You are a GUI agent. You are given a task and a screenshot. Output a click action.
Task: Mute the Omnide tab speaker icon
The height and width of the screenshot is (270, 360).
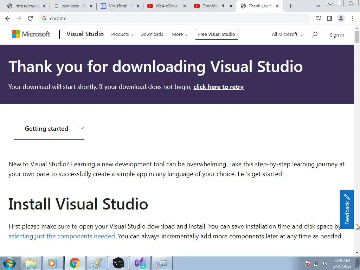223,6
